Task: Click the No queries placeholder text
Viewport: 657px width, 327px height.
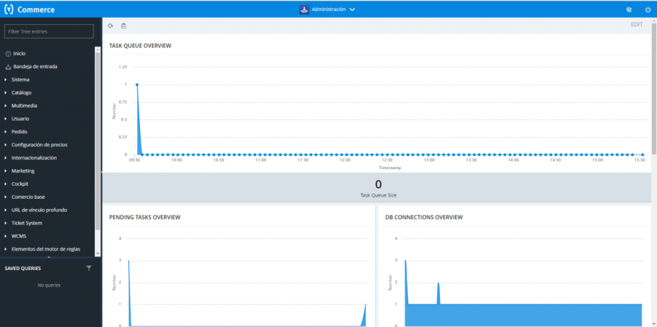Action: [49, 285]
